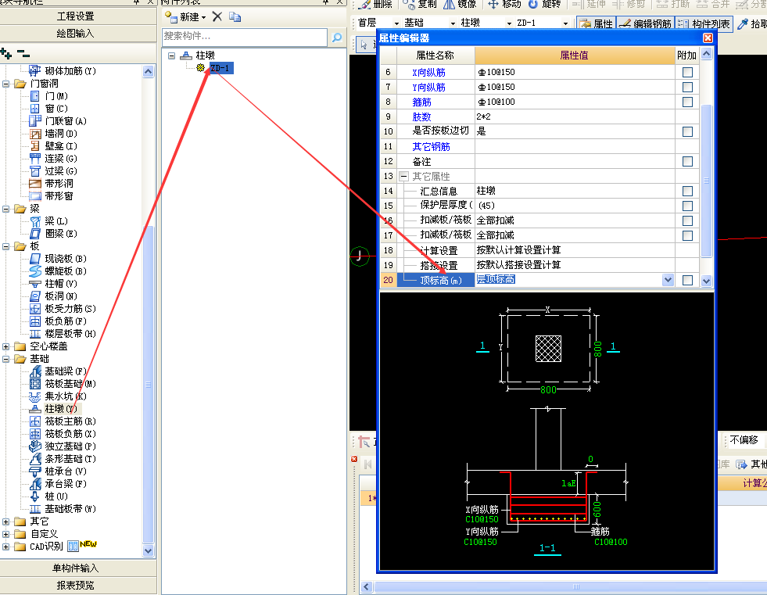The image size is (767, 595).
Task: Toggle 附加 checkbox for 备注 row
Action: click(687, 162)
